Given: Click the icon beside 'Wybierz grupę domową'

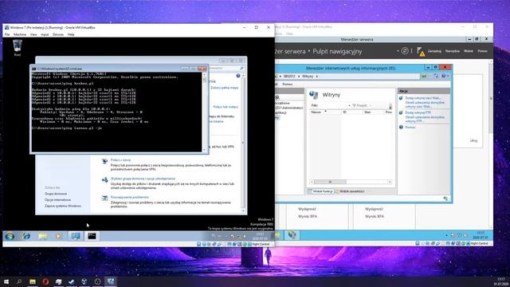Looking at the screenshot, I should (x=104, y=179).
